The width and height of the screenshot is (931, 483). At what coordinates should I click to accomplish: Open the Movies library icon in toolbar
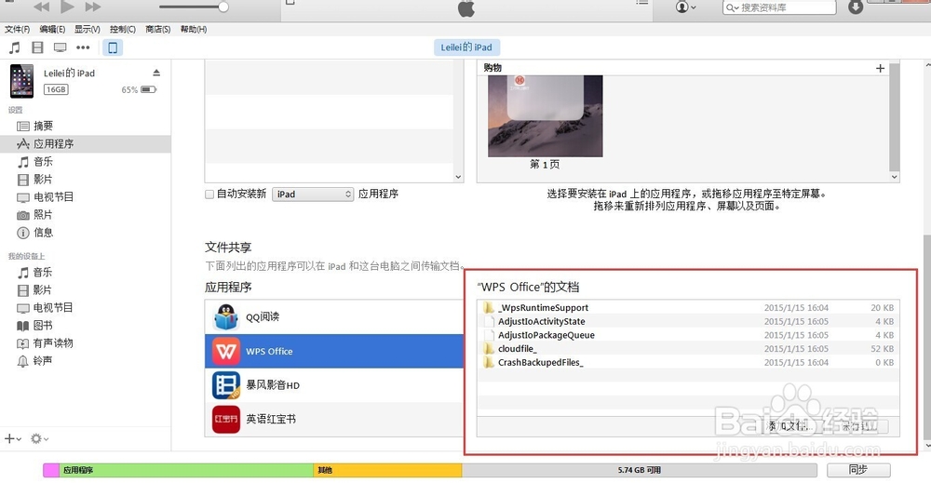[37, 47]
